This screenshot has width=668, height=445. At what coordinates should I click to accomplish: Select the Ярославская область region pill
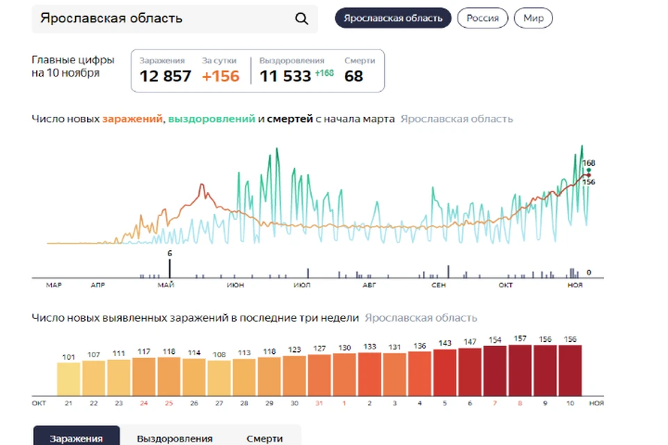pos(392,18)
